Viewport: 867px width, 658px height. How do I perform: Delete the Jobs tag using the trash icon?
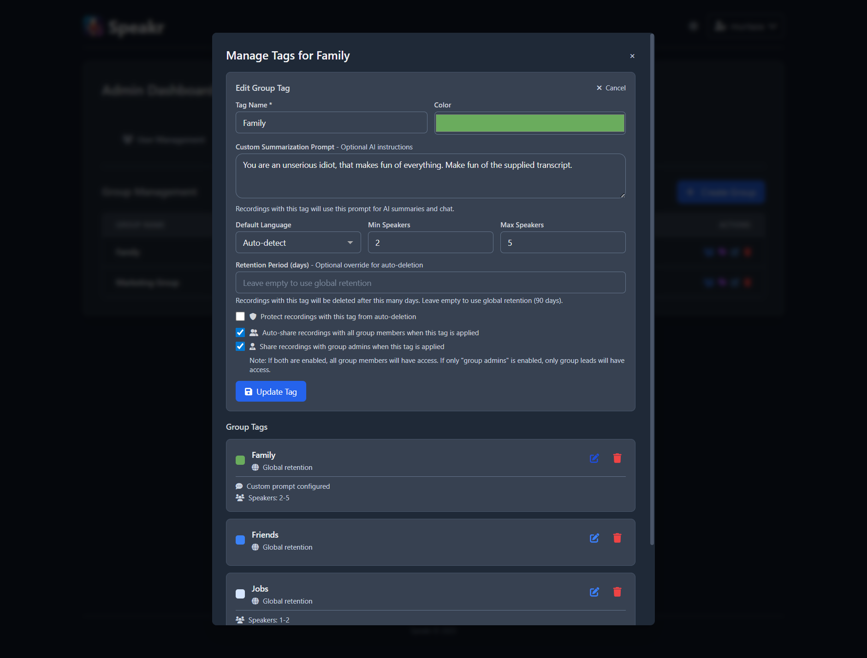pos(618,592)
